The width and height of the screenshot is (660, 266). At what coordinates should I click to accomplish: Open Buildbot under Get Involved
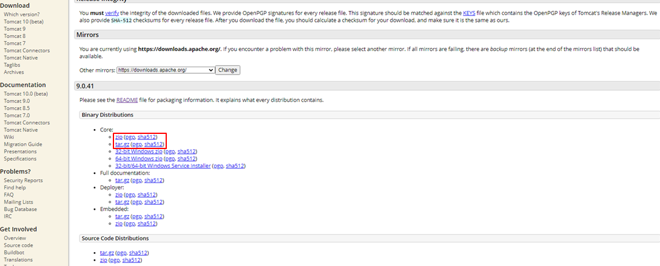15,252
